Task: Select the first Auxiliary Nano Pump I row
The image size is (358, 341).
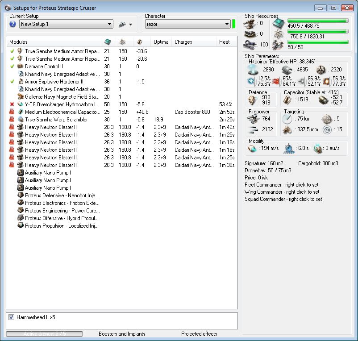Action: coord(121,173)
